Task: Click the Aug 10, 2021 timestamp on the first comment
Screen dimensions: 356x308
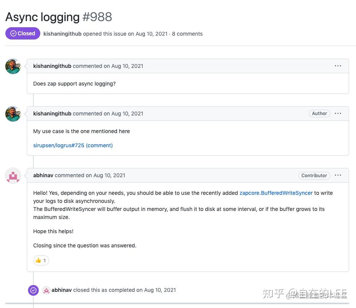Action: tap(127, 66)
